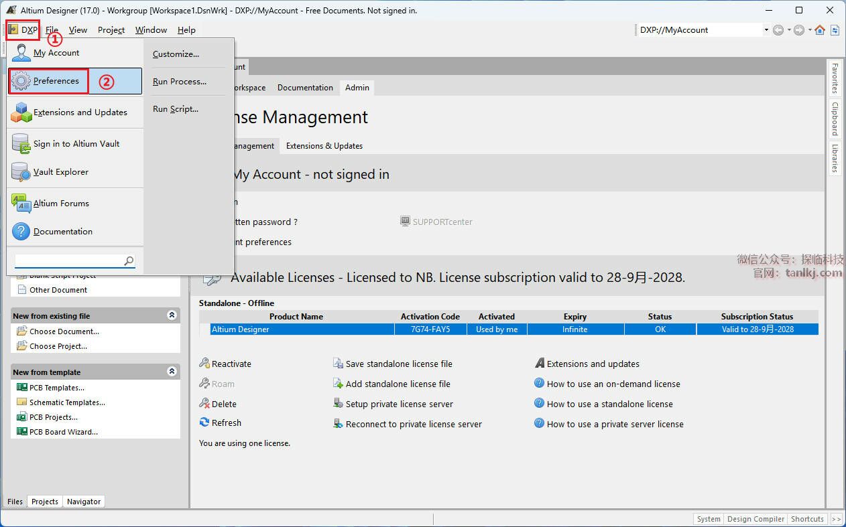Click the DXP://MyAccount address field

(699, 30)
